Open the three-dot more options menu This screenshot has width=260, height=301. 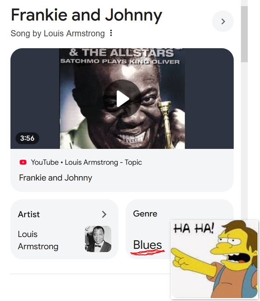click(111, 33)
